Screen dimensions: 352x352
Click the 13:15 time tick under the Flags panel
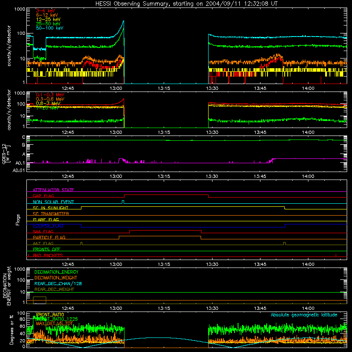(x=164, y=264)
